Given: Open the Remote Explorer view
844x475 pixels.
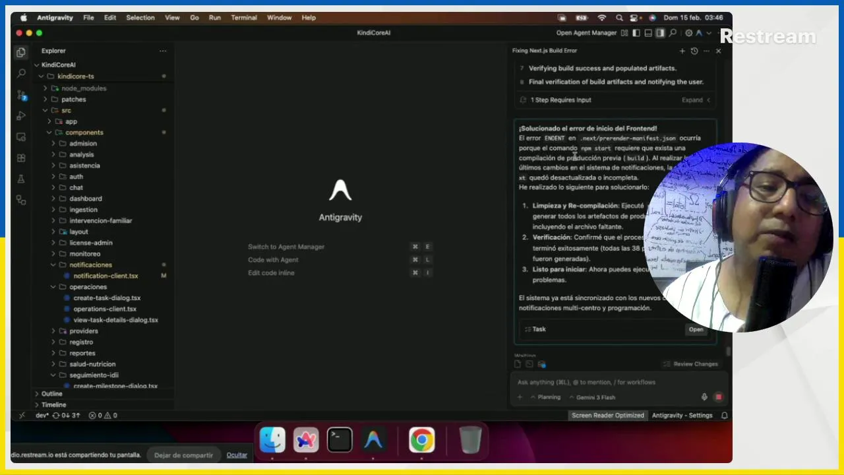Looking at the screenshot, I should [21, 137].
